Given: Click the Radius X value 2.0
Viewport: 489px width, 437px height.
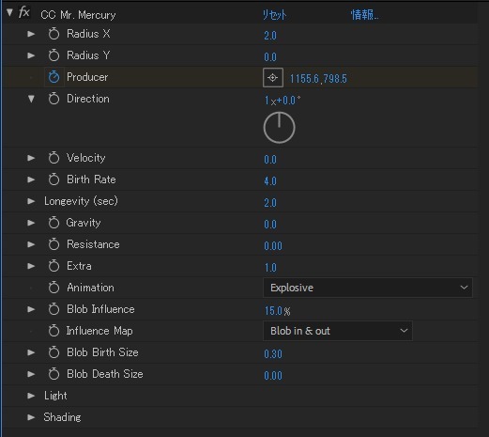Looking at the screenshot, I should point(270,36).
